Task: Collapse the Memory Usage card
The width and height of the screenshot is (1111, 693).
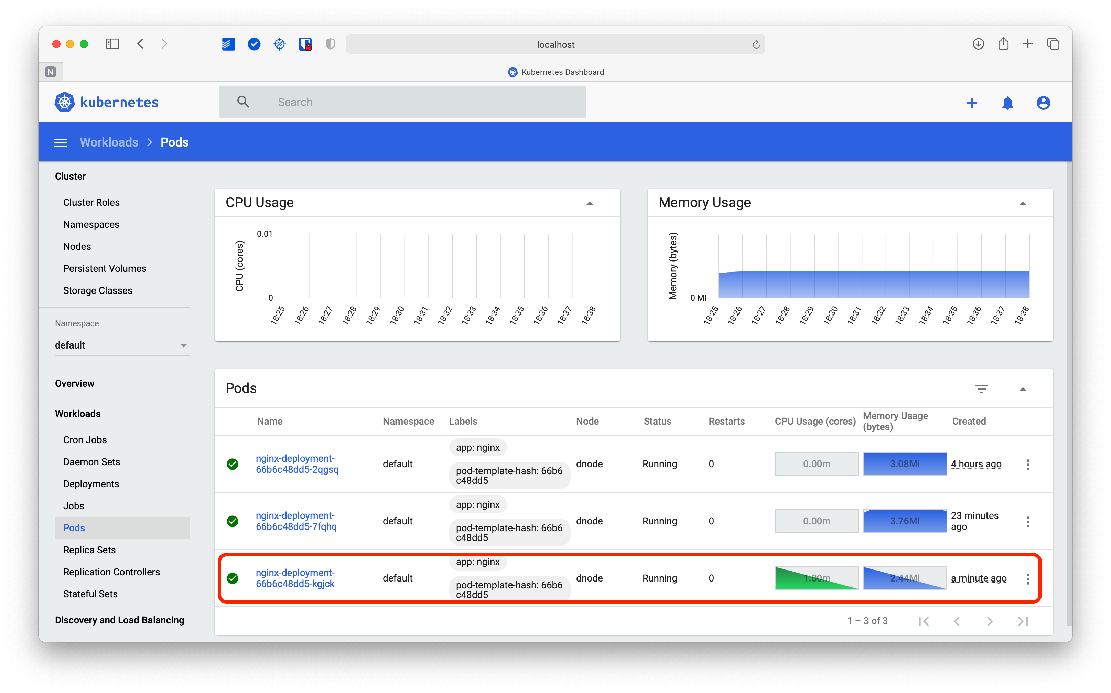Action: [x=1023, y=203]
